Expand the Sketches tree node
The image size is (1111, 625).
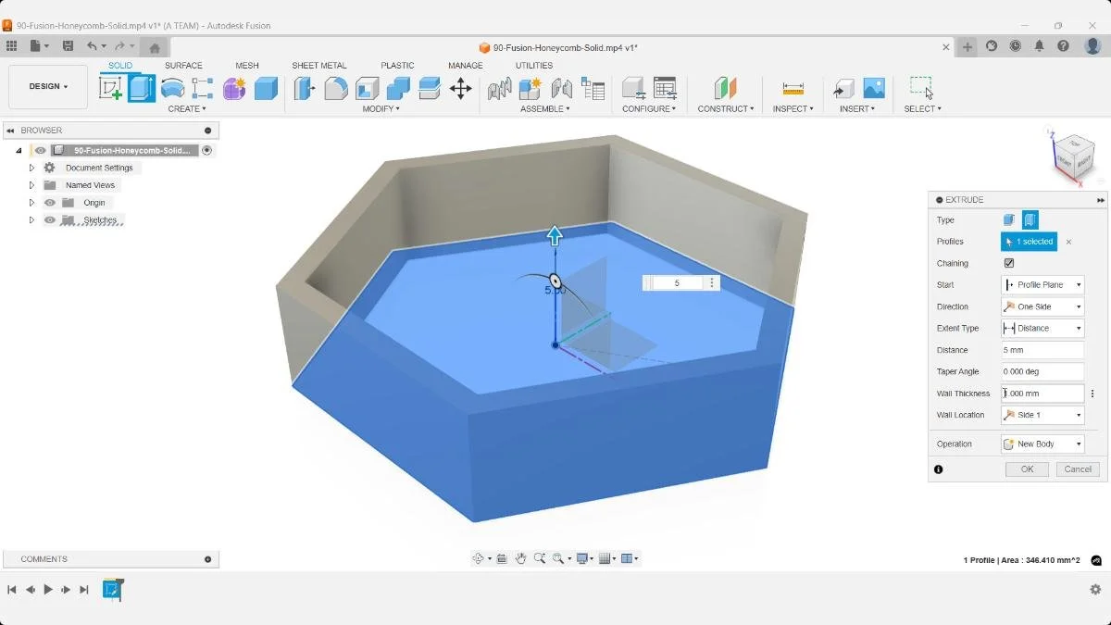pos(31,219)
